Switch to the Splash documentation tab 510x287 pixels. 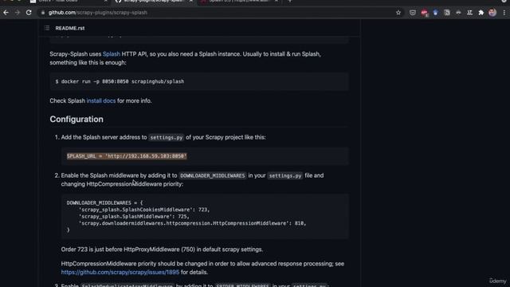coord(239,2)
